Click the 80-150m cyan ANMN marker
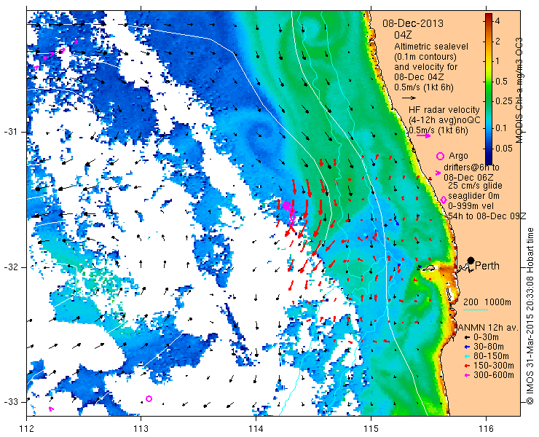Image resolution: width=539 pixels, height=437 pixels. (x=467, y=356)
